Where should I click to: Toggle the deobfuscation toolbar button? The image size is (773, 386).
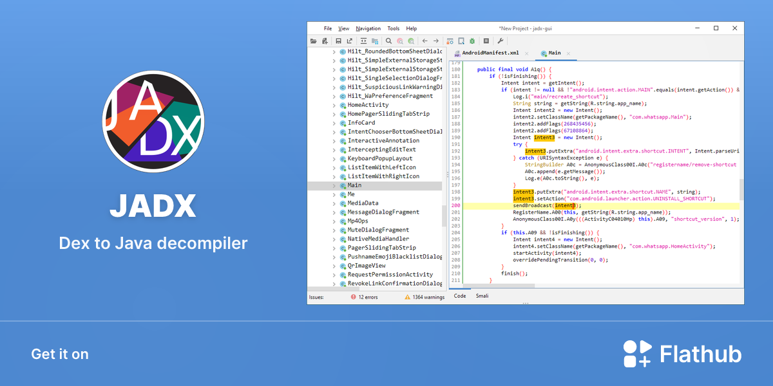[x=450, y=41]
